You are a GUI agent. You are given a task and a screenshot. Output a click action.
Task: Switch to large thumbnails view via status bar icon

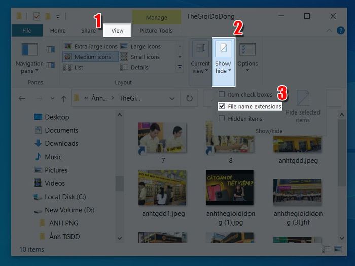pyautogui.click(x=338, y=249)
